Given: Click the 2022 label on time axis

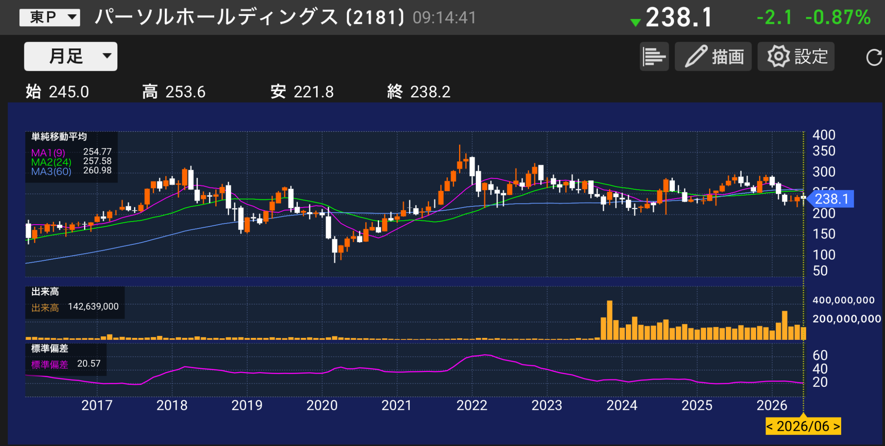Looking at the screenshot, I should point(472,405).
